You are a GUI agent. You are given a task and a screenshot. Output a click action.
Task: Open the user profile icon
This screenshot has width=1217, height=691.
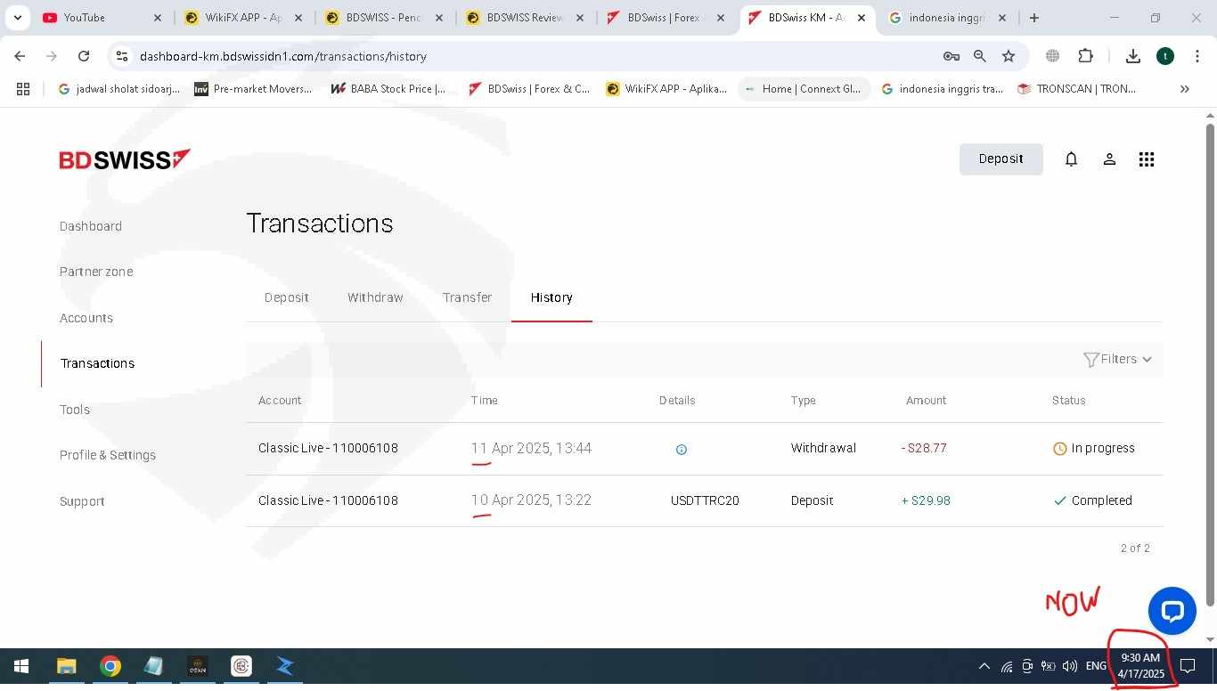pos(1109,159)
